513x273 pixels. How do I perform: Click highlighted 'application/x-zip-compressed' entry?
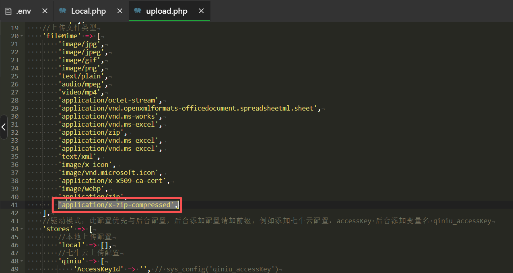[x=117, y=205]
